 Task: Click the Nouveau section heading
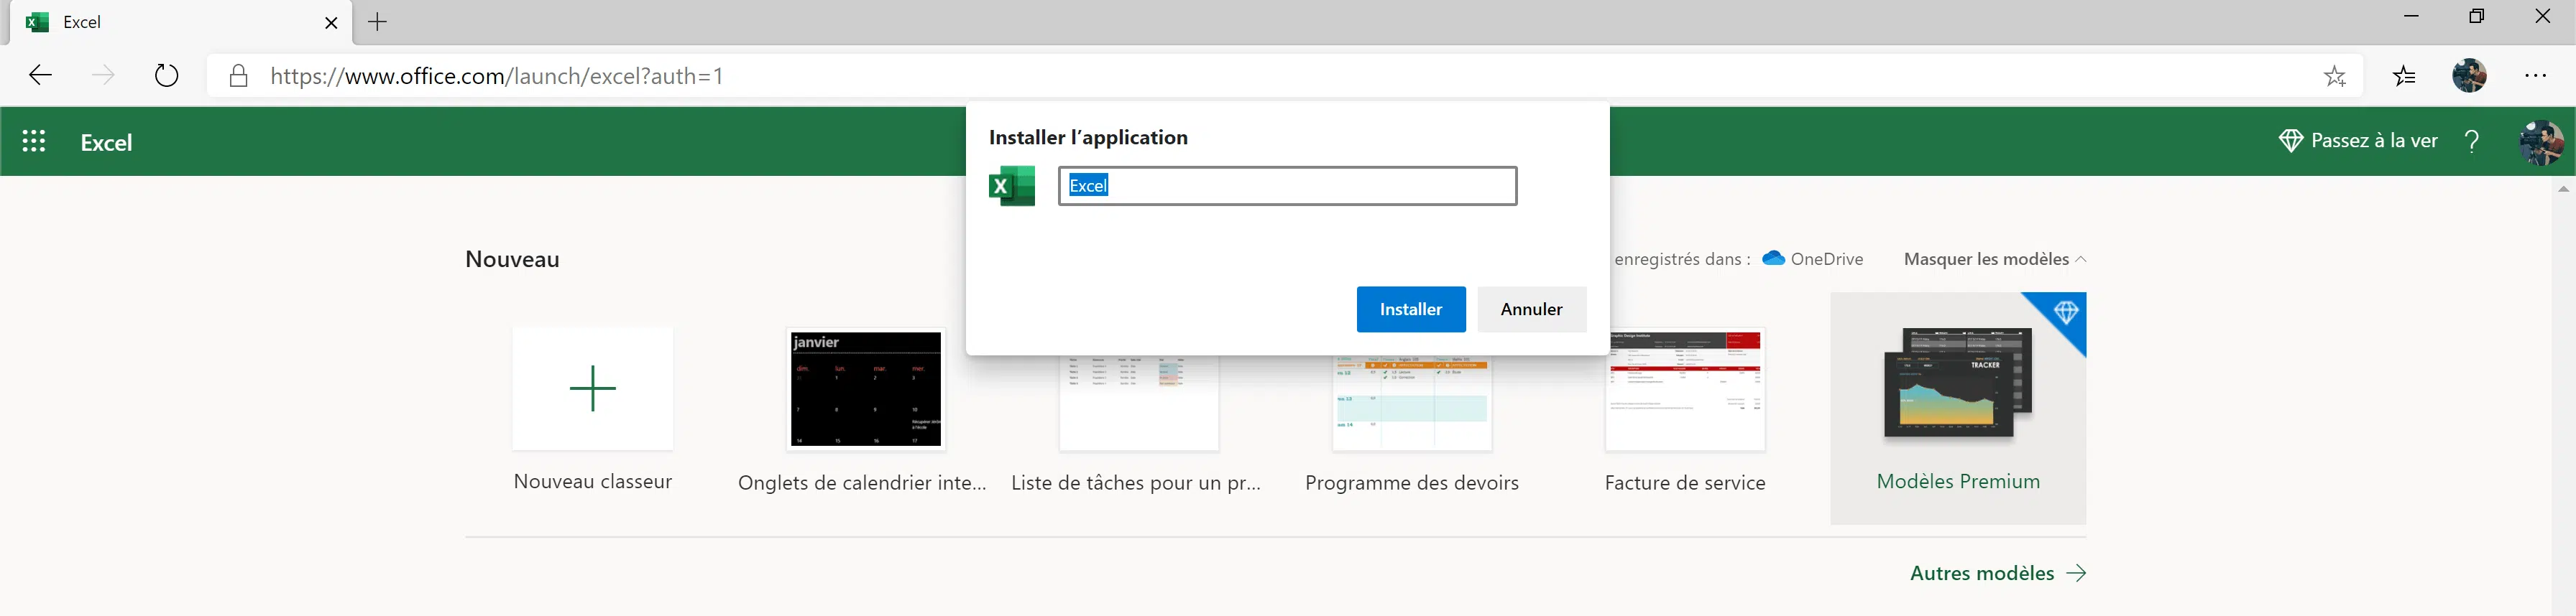click(512, 260)
